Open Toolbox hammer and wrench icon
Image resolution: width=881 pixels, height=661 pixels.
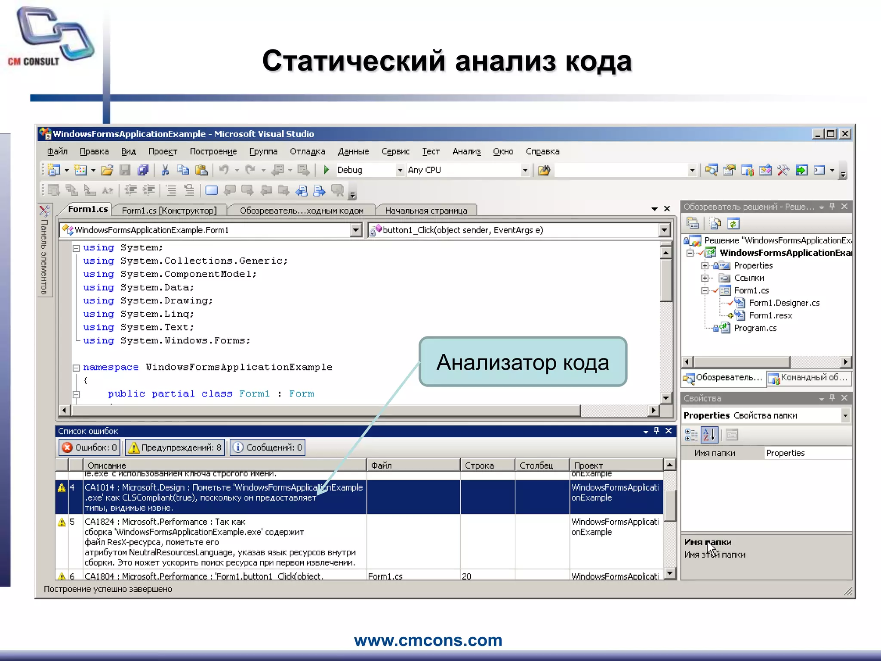pos(783,170)
